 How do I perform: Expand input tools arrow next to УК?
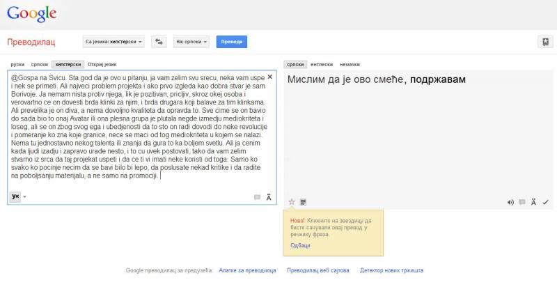point(25,197)
